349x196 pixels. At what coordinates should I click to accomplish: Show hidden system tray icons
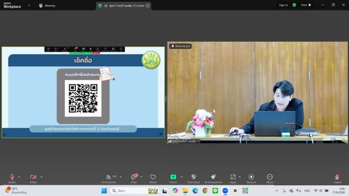click(x=277, y=191)
